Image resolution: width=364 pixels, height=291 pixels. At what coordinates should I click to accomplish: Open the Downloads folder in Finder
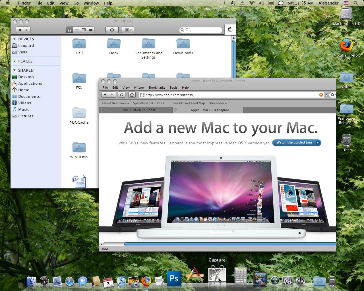[x=183, y=47]
